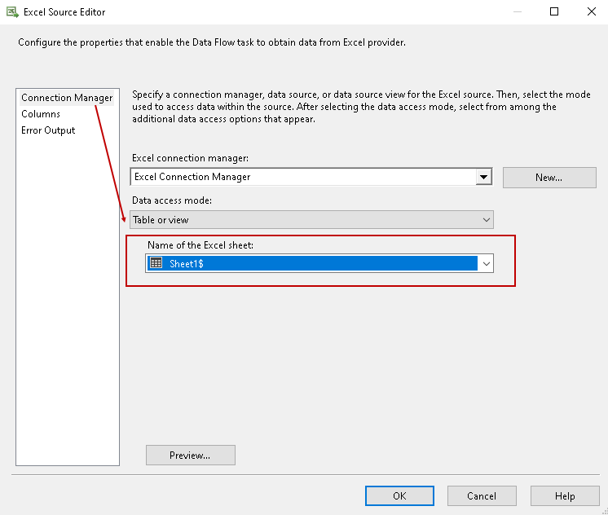This screenshot has height=515, width=608.
Task: Maximize the Excel Source Editor window
Action: pos(554,12)
